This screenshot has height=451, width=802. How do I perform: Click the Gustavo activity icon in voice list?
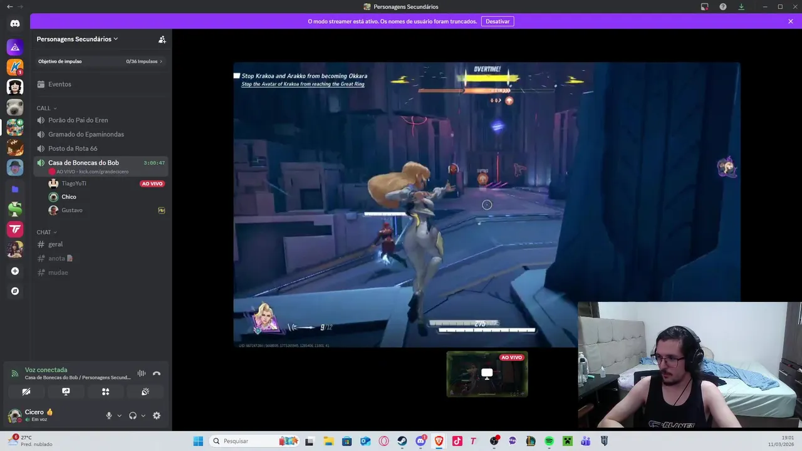coord(162,210)
